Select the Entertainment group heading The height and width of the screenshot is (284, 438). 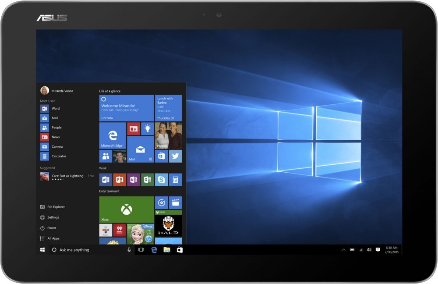point(109,191)
